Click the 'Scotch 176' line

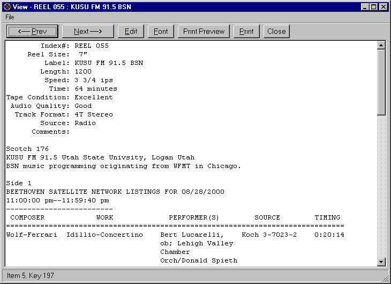click(27, 149)
